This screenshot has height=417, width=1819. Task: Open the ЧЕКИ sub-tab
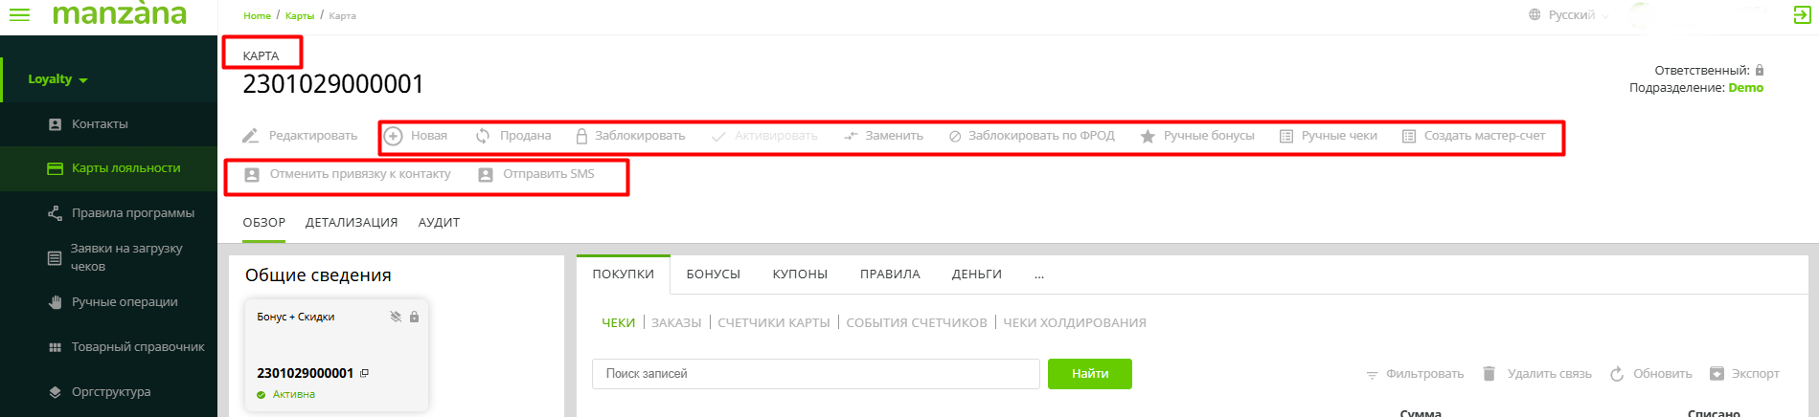619,323
